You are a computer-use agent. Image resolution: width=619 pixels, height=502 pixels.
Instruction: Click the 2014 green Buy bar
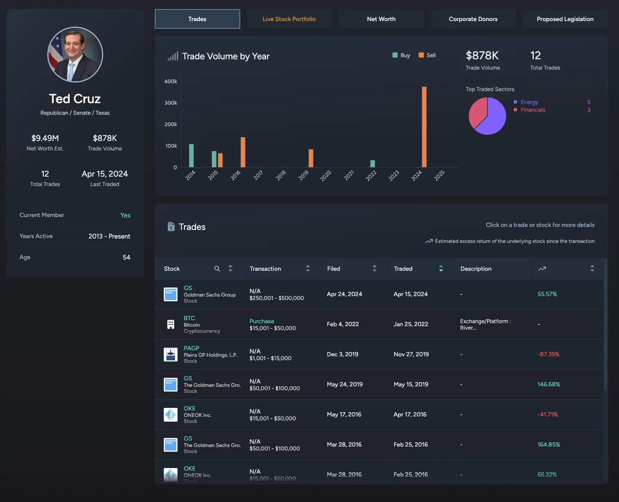pos(191,156)
